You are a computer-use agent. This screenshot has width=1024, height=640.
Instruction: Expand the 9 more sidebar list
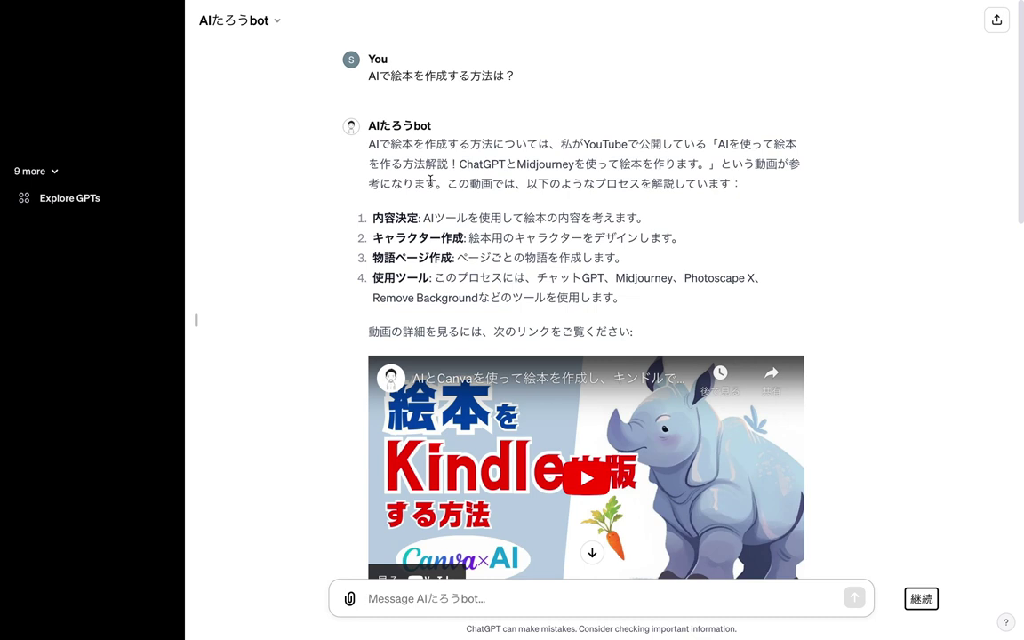tap(36, 171)
